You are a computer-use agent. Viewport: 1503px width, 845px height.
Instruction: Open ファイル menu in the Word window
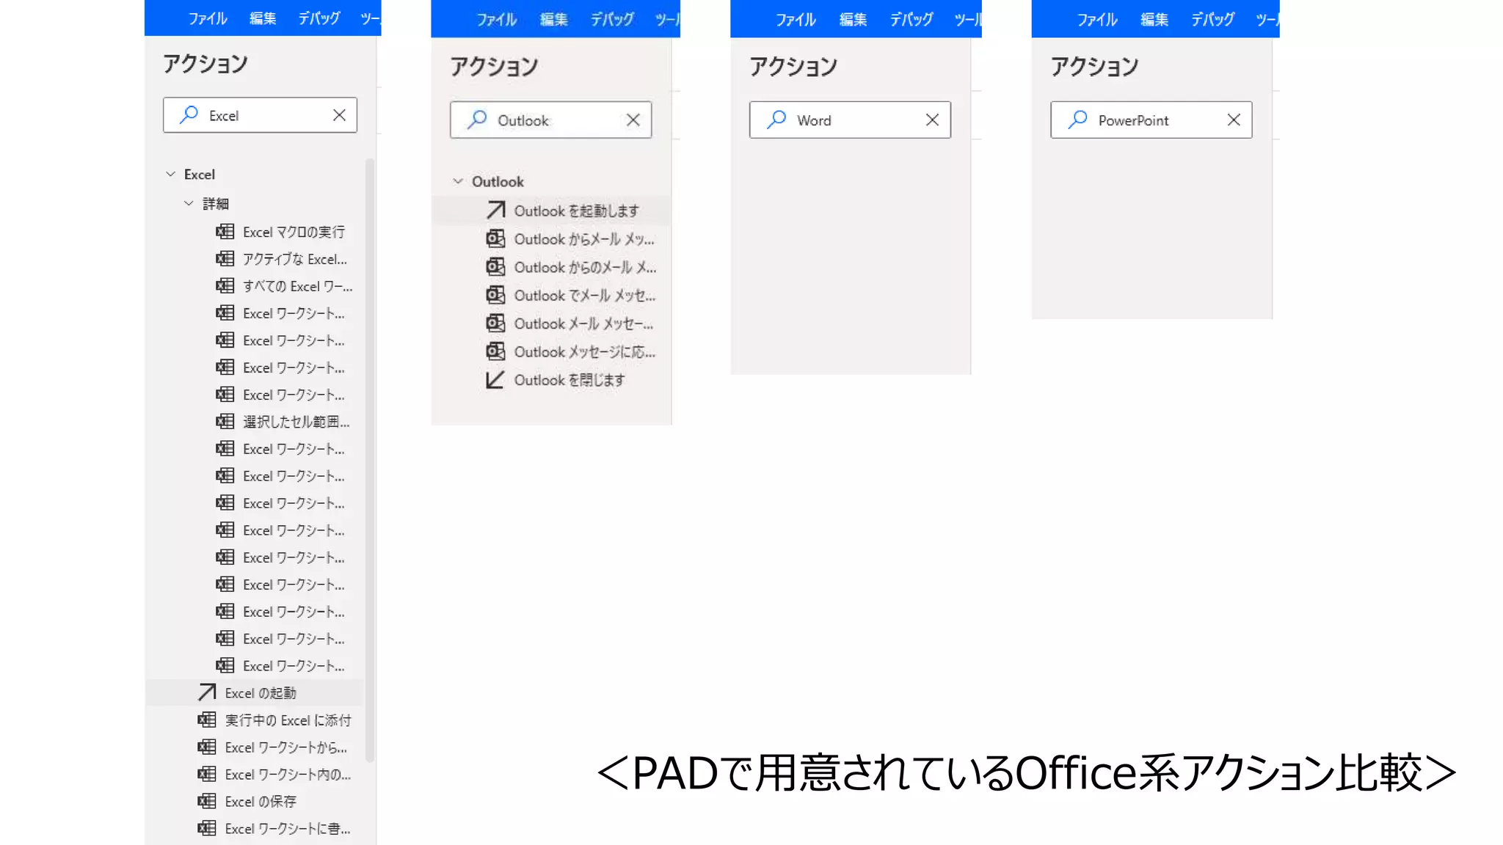click(796, 19)
